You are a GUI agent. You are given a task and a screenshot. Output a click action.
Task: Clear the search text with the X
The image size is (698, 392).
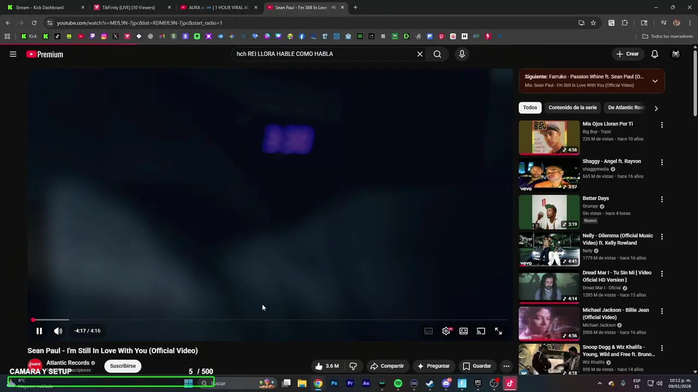point(420,54)
